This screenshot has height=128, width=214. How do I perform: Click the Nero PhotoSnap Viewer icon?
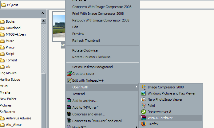tap(144, 99)
